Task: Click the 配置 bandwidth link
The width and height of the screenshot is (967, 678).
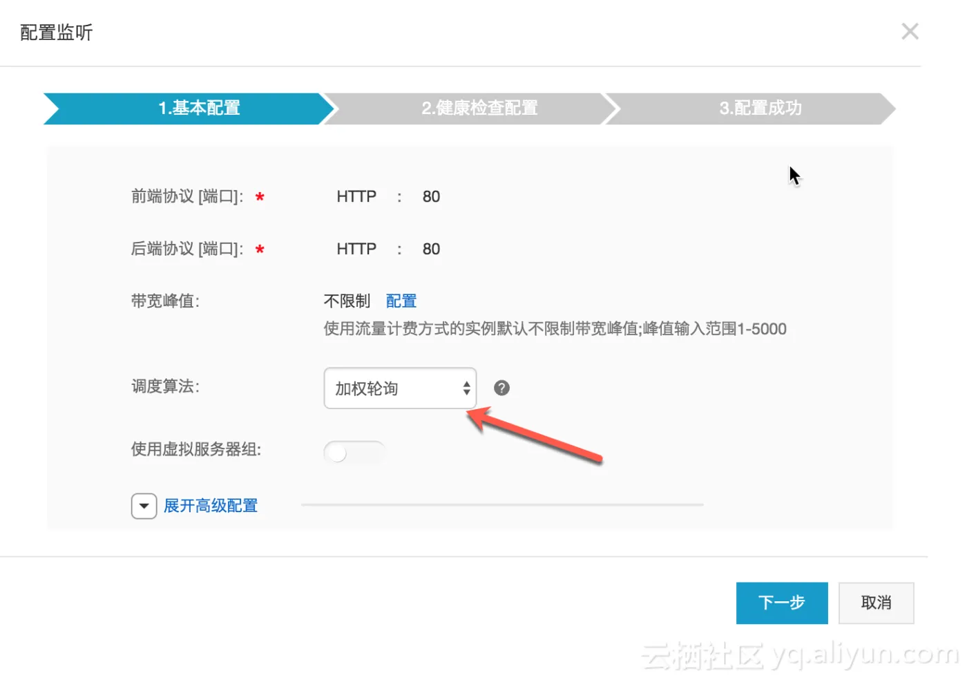Action: click(x=401, y=301)
